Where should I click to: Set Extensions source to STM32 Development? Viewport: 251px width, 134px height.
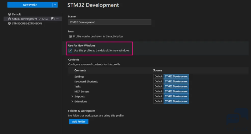(176, 101)
